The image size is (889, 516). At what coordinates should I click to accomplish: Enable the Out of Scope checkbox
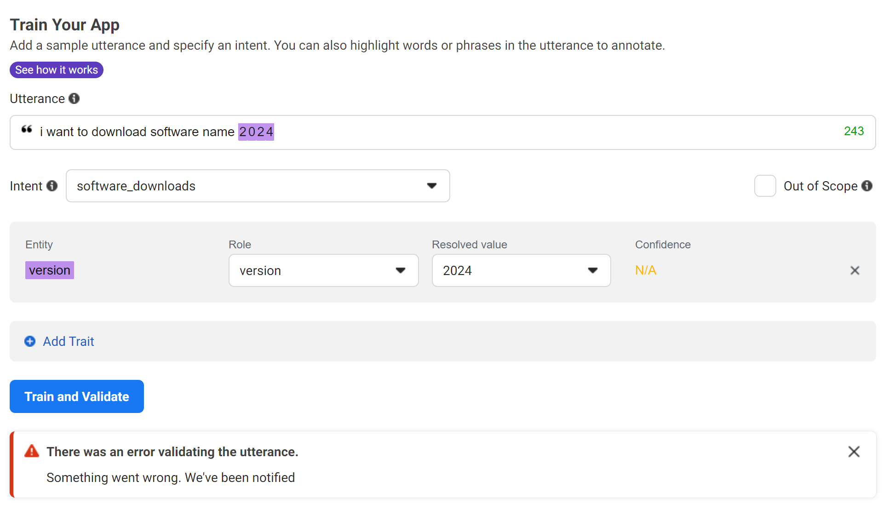tap(765, 186)
